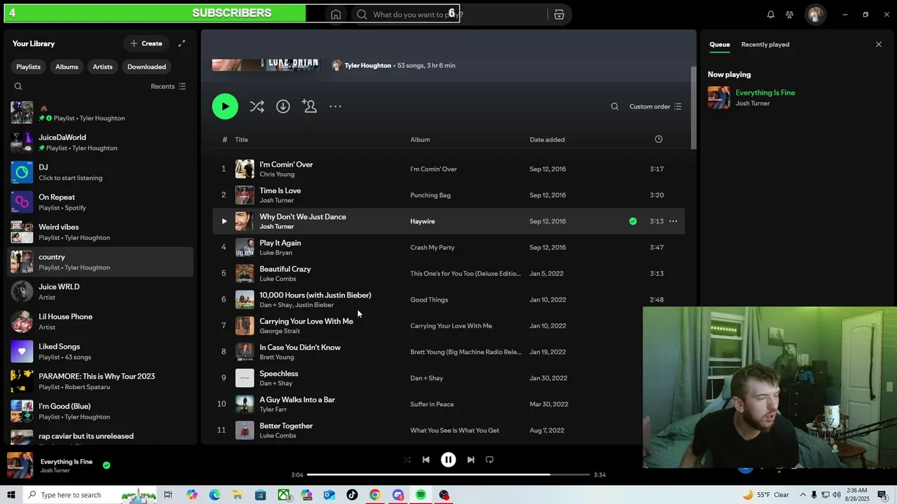Viewport: 897px width, 504px height.
Task: Search within Your Library magnifier icon
Action: click(18, 87)
